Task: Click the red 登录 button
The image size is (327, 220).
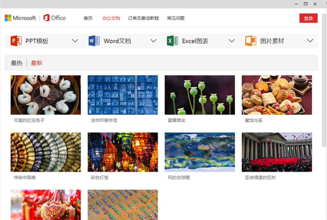Action: click(x=308, y=18)
